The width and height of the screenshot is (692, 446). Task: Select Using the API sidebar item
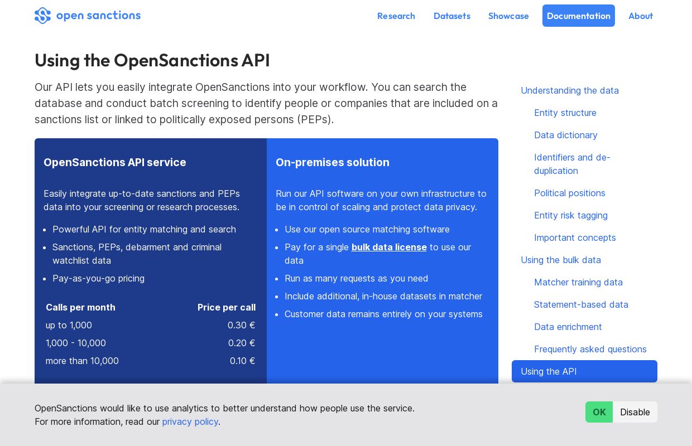pyautogui.click(x=584, y=371)
